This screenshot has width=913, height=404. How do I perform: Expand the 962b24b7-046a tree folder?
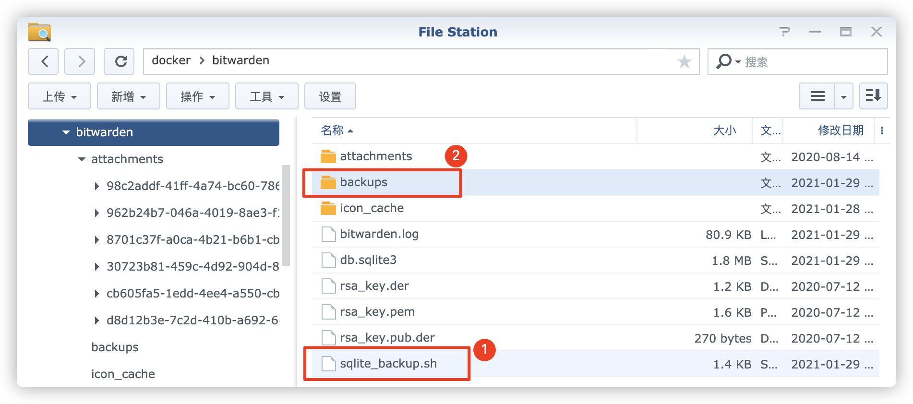point(97,213)
